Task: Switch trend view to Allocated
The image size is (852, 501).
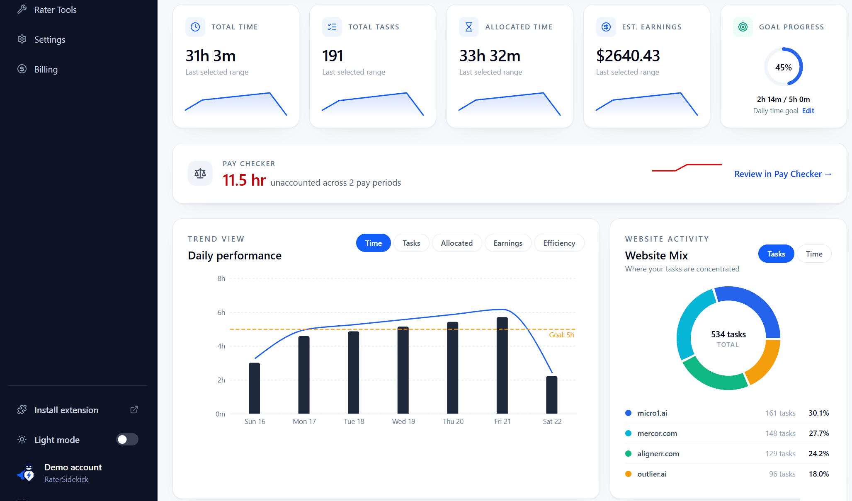Action: click(x=456, y=243)
